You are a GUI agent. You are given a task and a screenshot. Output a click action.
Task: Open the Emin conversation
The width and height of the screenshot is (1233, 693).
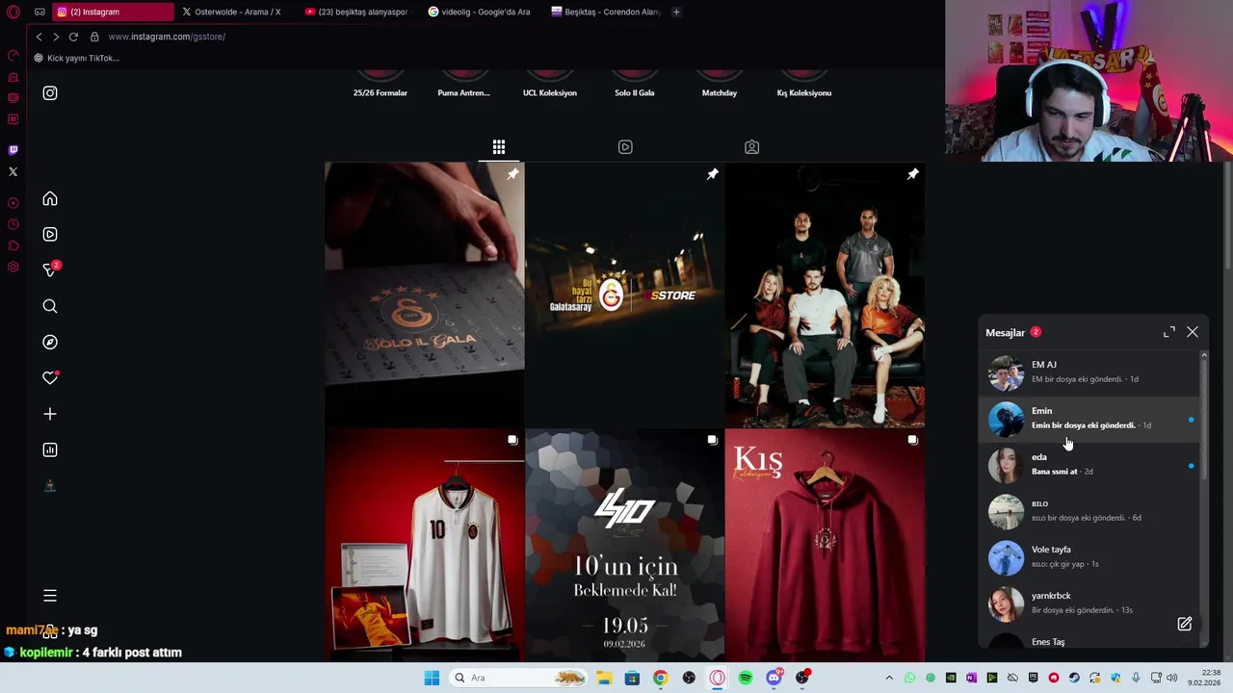[1090, 419]
